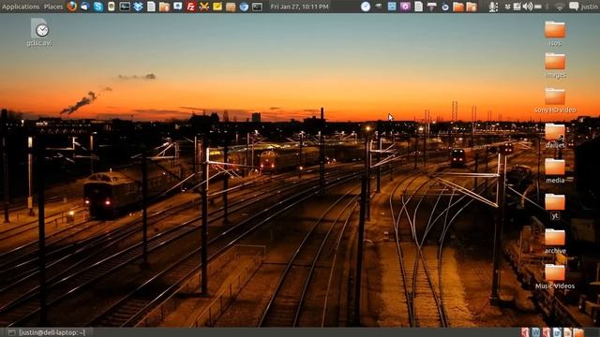Viewport: 600px width, 337px height.
Task: Click the blue W document icon in bottom panel
Action: [536, 332]
